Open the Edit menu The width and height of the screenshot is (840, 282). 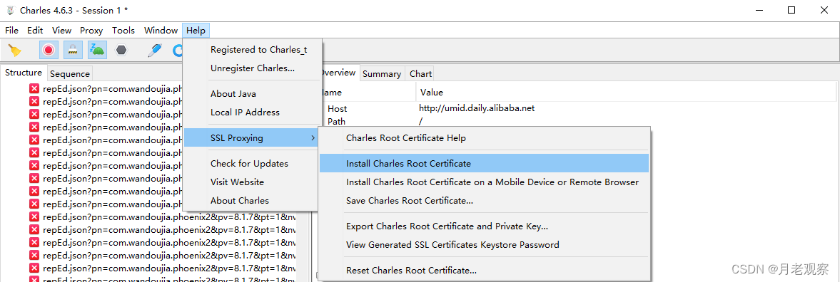click(35, 31)
